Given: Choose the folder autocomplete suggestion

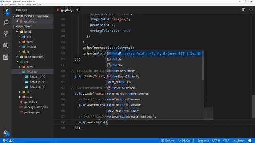Looking at the screenshot, I should click(154, 65).
